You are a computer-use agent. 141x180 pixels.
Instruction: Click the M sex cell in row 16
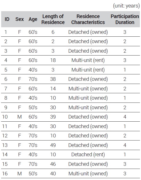tap(20, 174)
